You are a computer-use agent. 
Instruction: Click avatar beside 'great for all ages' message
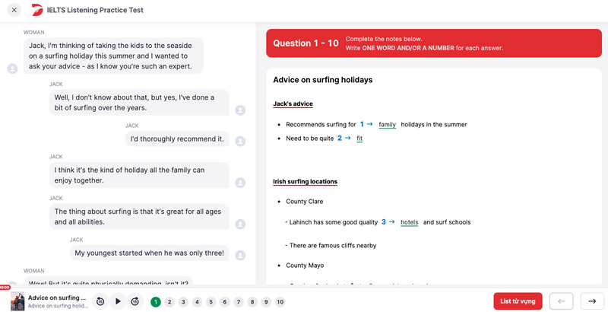[240, 224]
